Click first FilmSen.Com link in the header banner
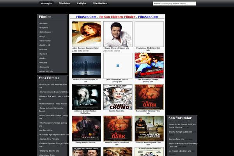Viewport: 234px width, 156px height. (86, 17)
